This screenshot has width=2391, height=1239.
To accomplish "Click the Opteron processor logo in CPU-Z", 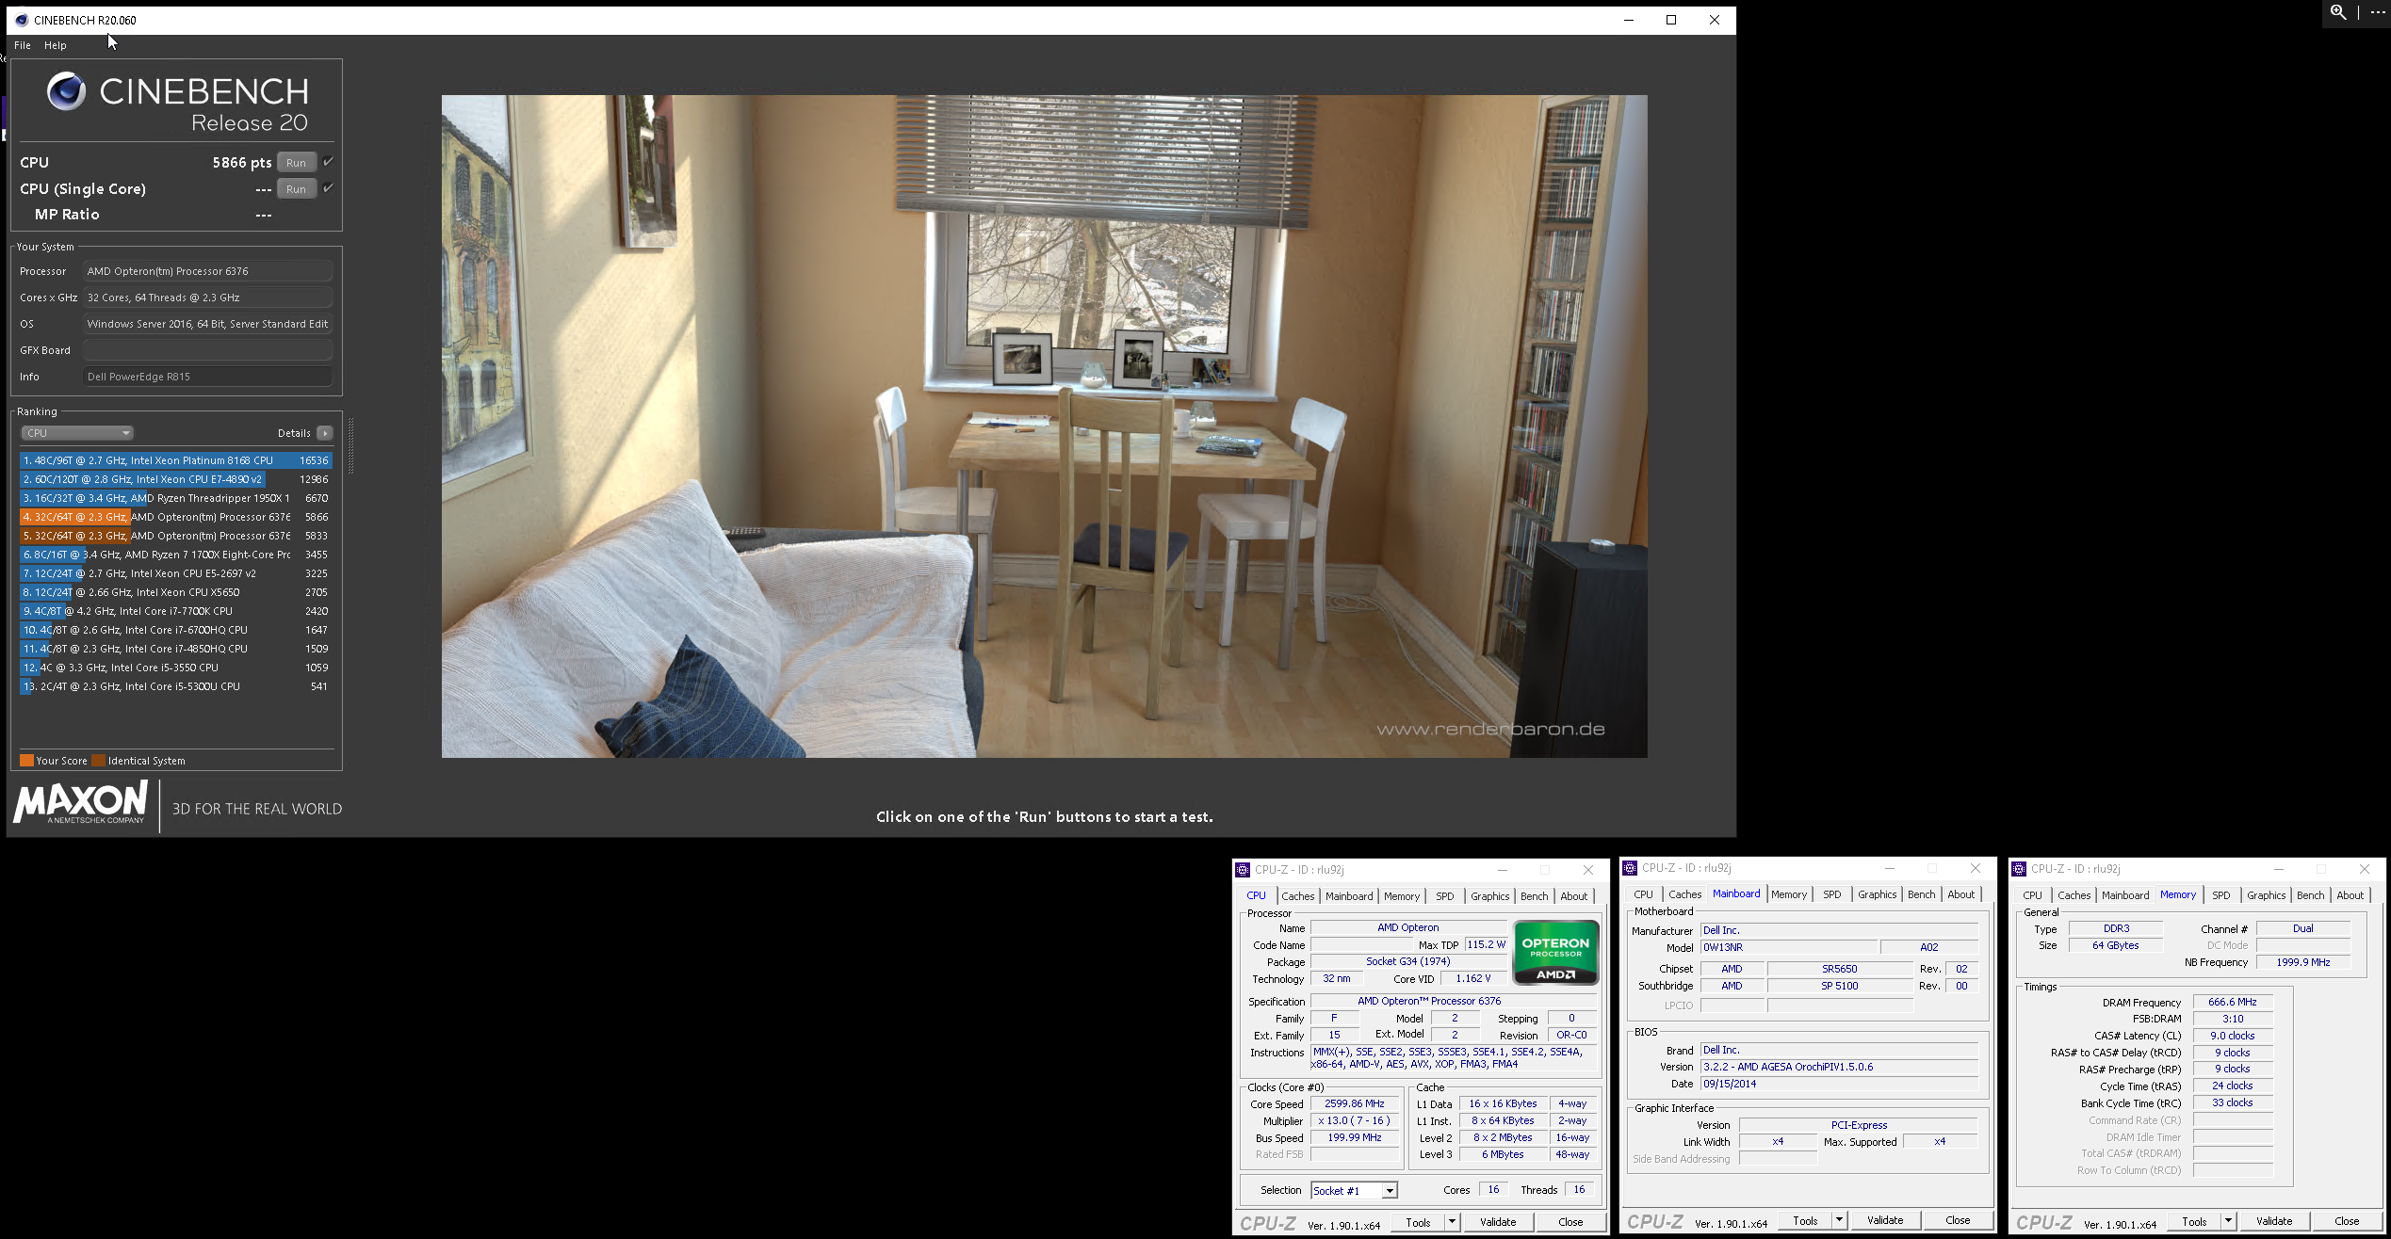I will point(1555,953).
